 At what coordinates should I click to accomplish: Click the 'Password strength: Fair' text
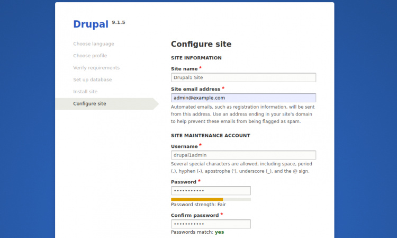point(198,205)
